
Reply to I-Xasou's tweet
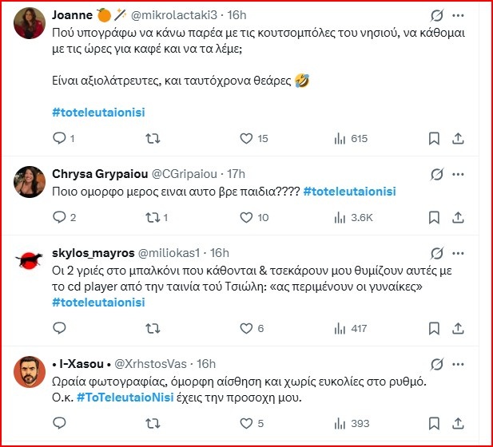[x=58, y=424]
